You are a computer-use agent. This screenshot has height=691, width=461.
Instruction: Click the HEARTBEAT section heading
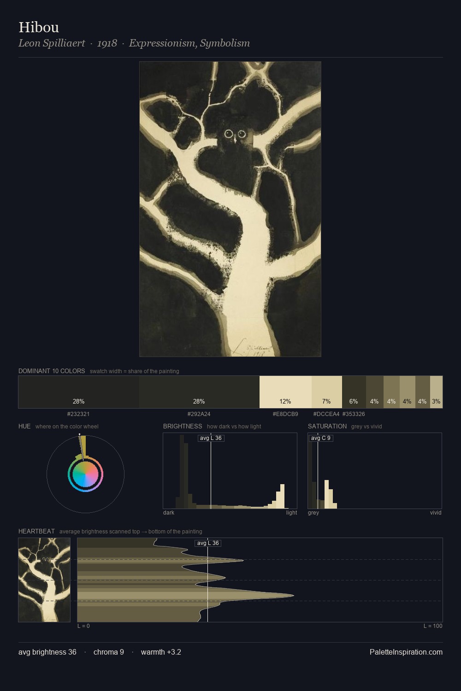click(x=36, y=531)
